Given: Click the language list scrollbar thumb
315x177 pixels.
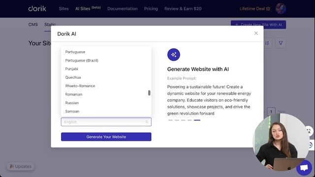Looking at the screenshot, I should (x=149, y=93).
